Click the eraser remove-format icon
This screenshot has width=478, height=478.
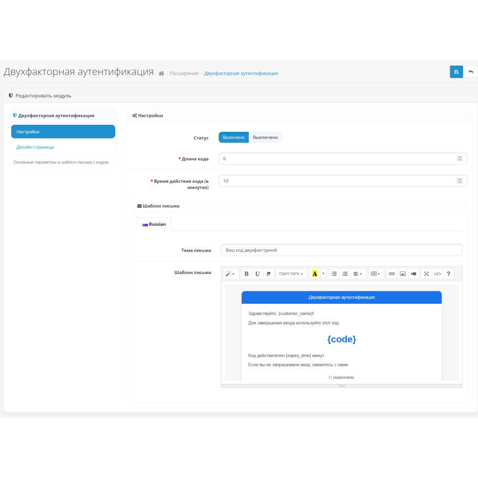pyautogui.click(x=269, y=274)
